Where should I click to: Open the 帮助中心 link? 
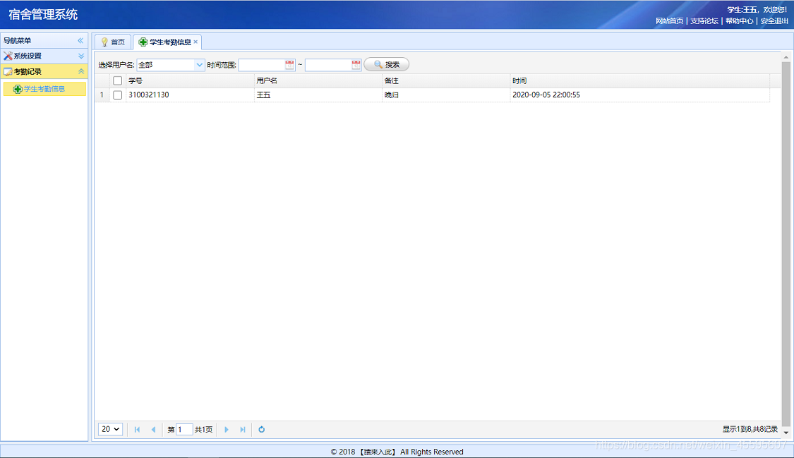click(740, 21)
